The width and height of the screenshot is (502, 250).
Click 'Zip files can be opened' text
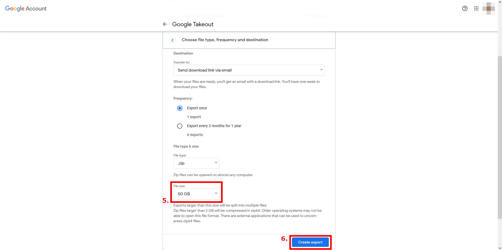pos(213,175)
